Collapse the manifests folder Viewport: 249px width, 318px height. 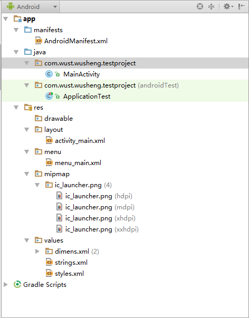pyautogui.click(x=16, y=30)
